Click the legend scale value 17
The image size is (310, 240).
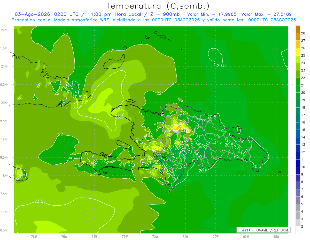(x=303, y=115)
